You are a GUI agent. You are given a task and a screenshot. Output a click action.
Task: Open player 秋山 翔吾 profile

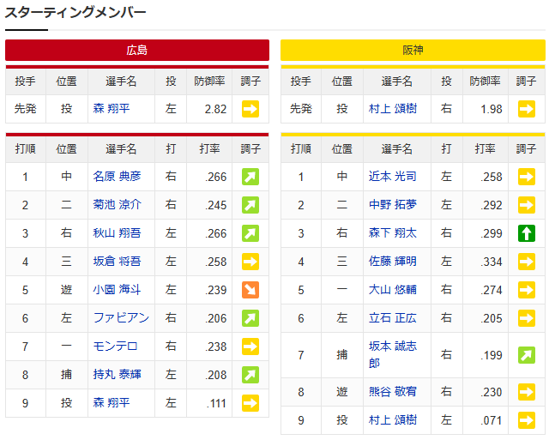117,232
